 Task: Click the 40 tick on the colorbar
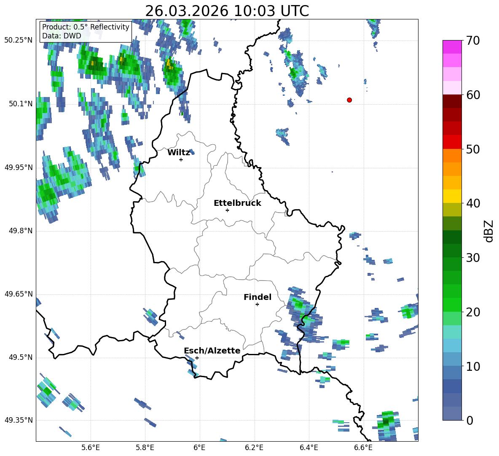click(x=473, y=203)
